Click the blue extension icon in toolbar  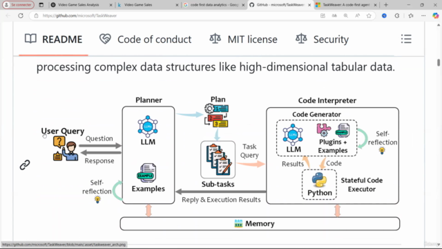point(384,16)
